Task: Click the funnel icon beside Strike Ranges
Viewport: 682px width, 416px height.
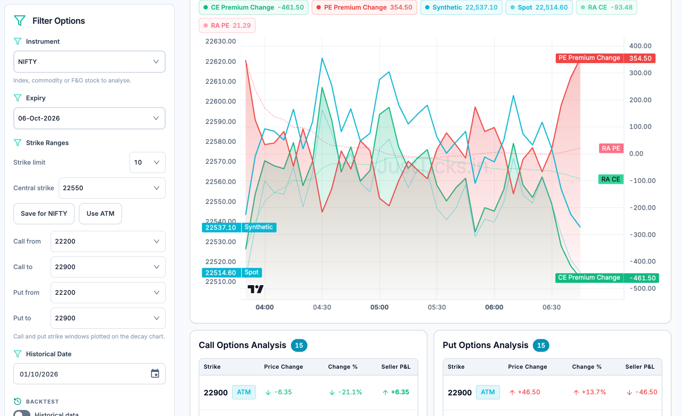Action: 17,143
